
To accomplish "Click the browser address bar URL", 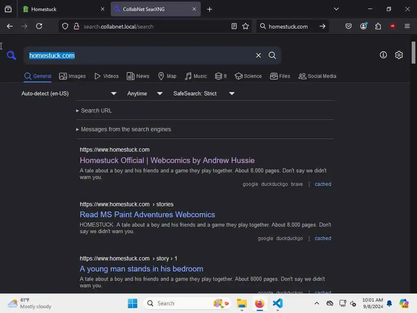I will click(119, 26).
